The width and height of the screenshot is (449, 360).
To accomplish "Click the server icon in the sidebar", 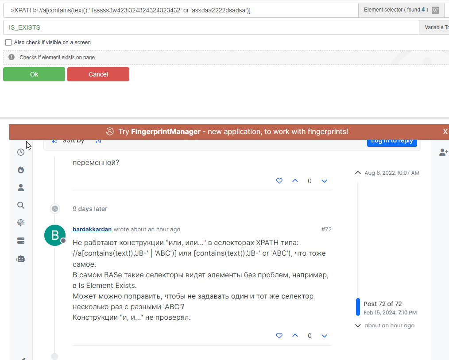I will pyautogui.click(x=21, y=241).
